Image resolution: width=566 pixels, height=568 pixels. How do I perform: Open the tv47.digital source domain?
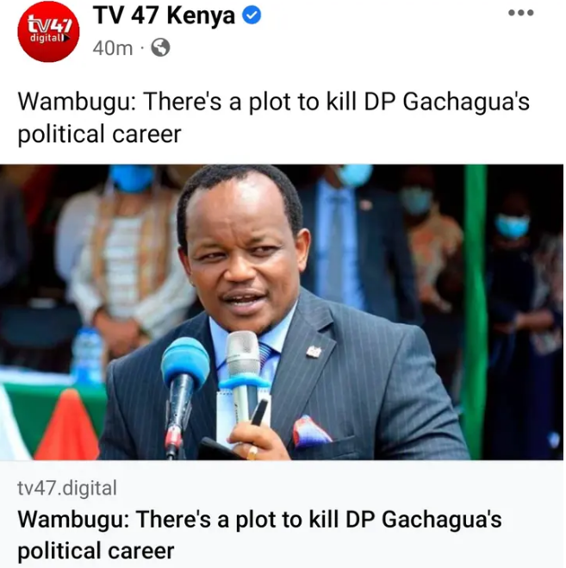click(67, 488)
